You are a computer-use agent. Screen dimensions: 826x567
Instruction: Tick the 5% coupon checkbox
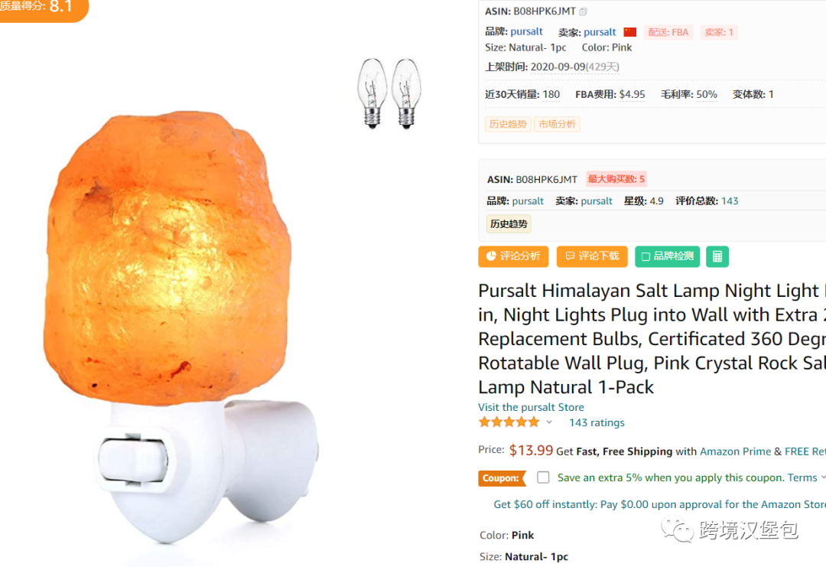pyautogui.click(x=543, y=477)
